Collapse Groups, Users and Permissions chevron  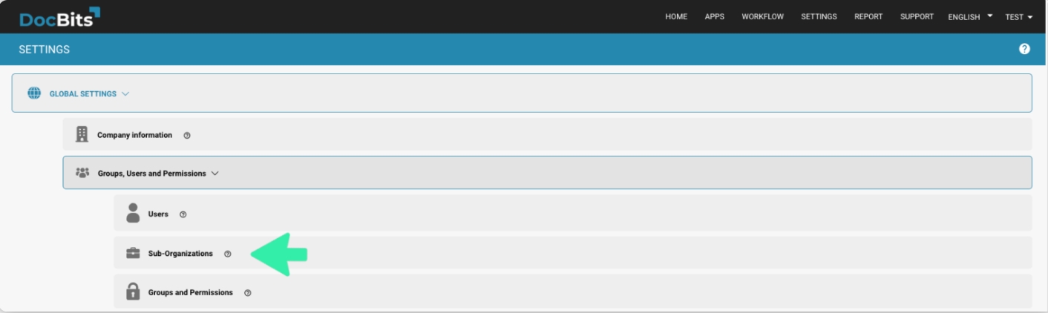pyautogui.click(x=215, y=174)
